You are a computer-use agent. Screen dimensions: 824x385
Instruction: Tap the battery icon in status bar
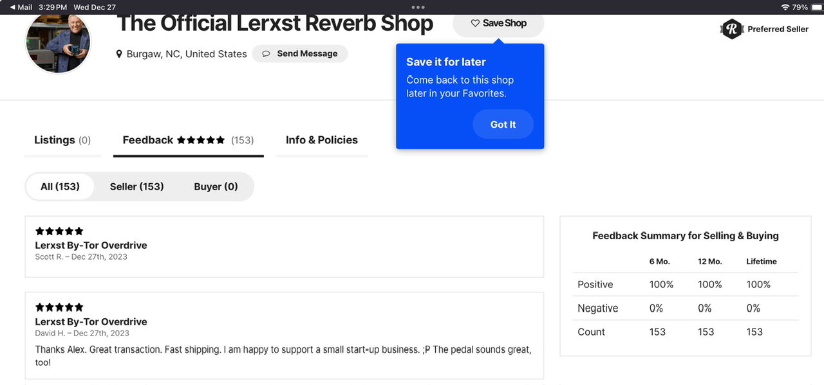pyautogui.click(x=816, y=7)
